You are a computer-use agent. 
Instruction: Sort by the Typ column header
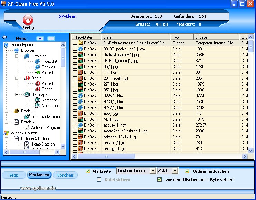click(x=182, y=37)
